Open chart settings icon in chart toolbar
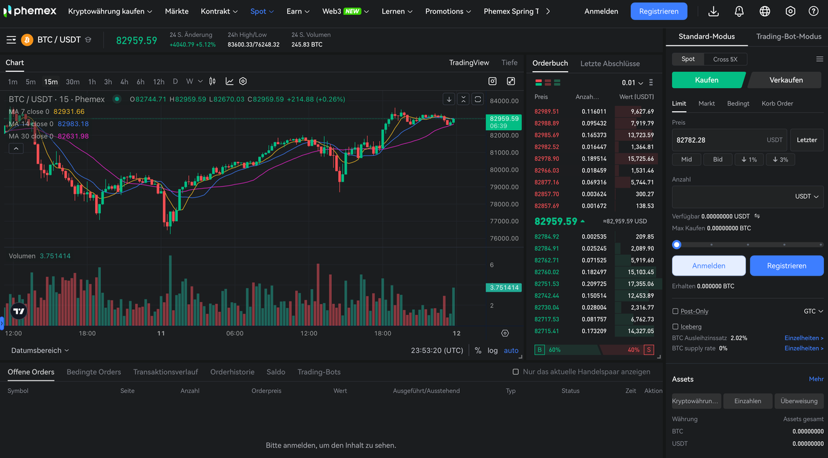 coord(243,82)
